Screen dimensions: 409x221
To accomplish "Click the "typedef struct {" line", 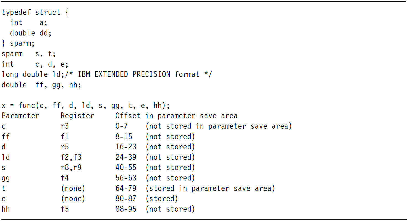I will 35,12.
